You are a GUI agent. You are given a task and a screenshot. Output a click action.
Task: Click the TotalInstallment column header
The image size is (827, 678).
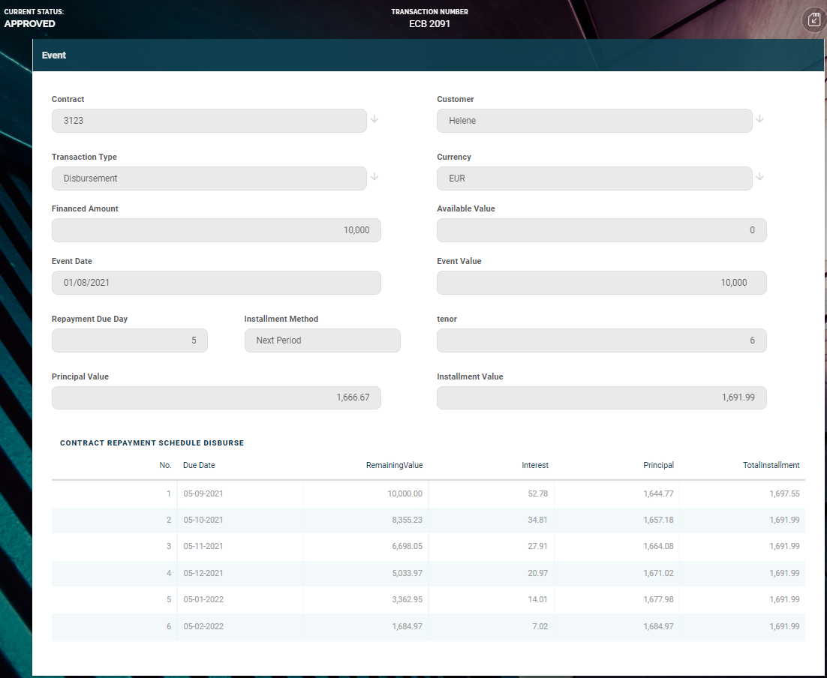(771, 465)
